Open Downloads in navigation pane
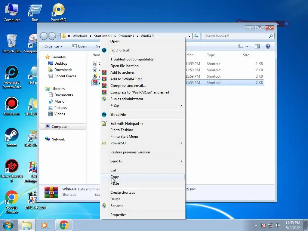308x231 pixels. coord(60,70)
